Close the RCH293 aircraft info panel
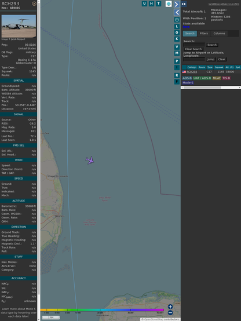 [x=34, y=3]
